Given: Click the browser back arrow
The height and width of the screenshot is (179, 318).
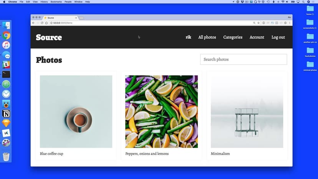Looking at the screenshot, I should (x=33, y=23).
